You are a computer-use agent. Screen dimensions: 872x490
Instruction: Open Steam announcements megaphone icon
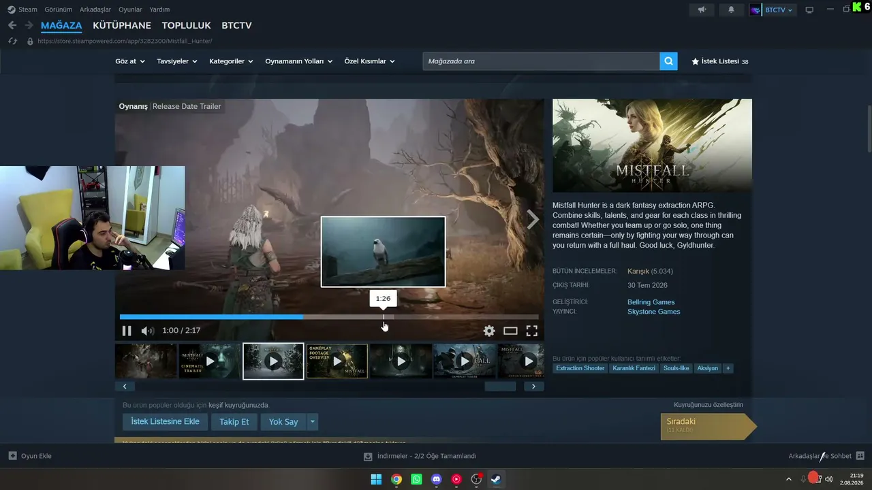(702, 10)
